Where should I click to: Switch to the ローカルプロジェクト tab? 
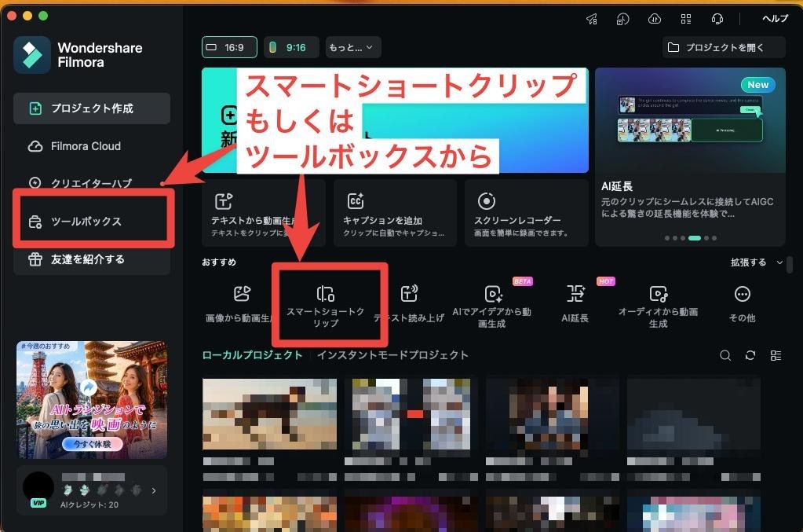point(252,355)
